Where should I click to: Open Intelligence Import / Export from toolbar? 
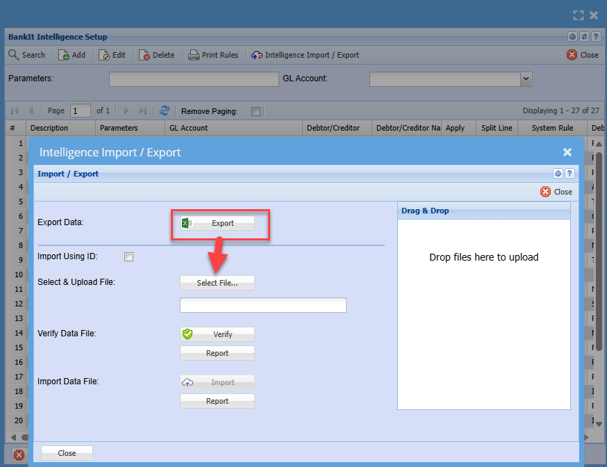pos(305,55)
